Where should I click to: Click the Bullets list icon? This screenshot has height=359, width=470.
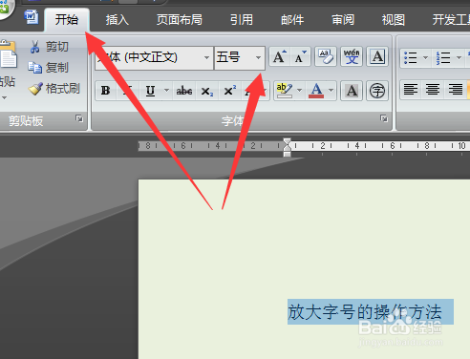click(x=411, y=58)
